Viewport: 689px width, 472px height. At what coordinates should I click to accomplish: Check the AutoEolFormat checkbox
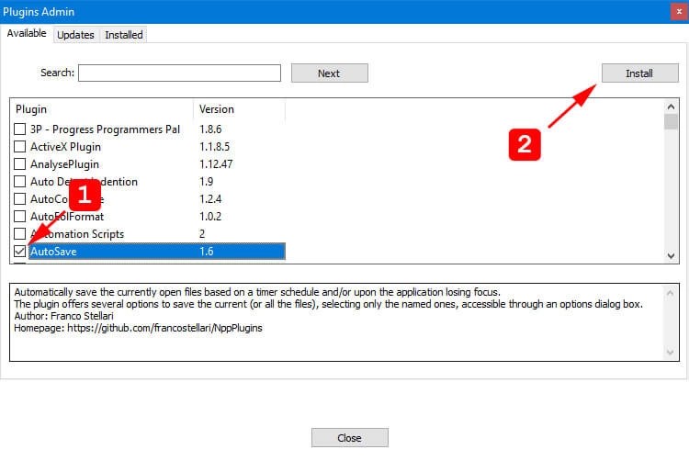point(20,217)
